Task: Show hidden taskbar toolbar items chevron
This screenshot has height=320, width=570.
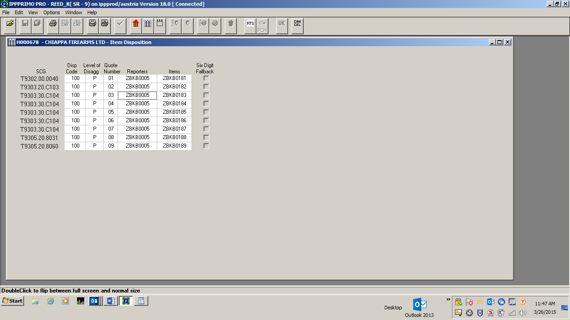Action: pos(448,300)
